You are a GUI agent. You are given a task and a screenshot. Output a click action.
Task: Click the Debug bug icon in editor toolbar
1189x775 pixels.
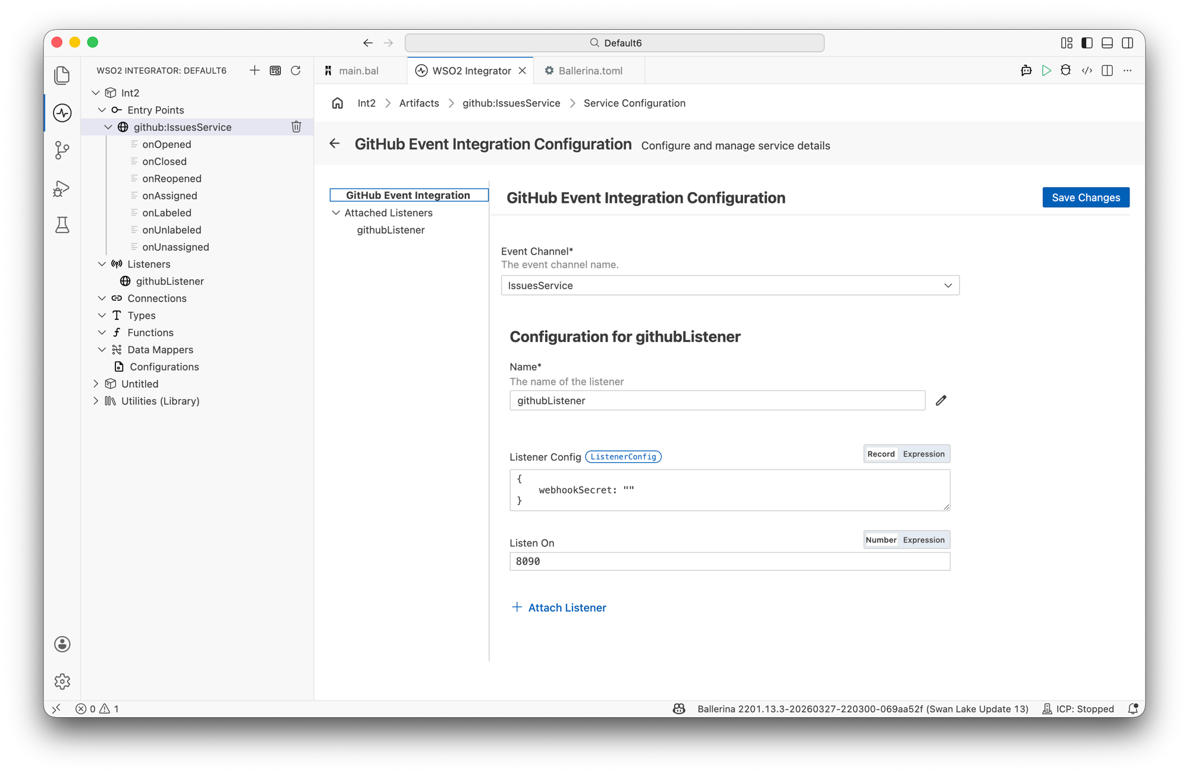point(1066,70)
